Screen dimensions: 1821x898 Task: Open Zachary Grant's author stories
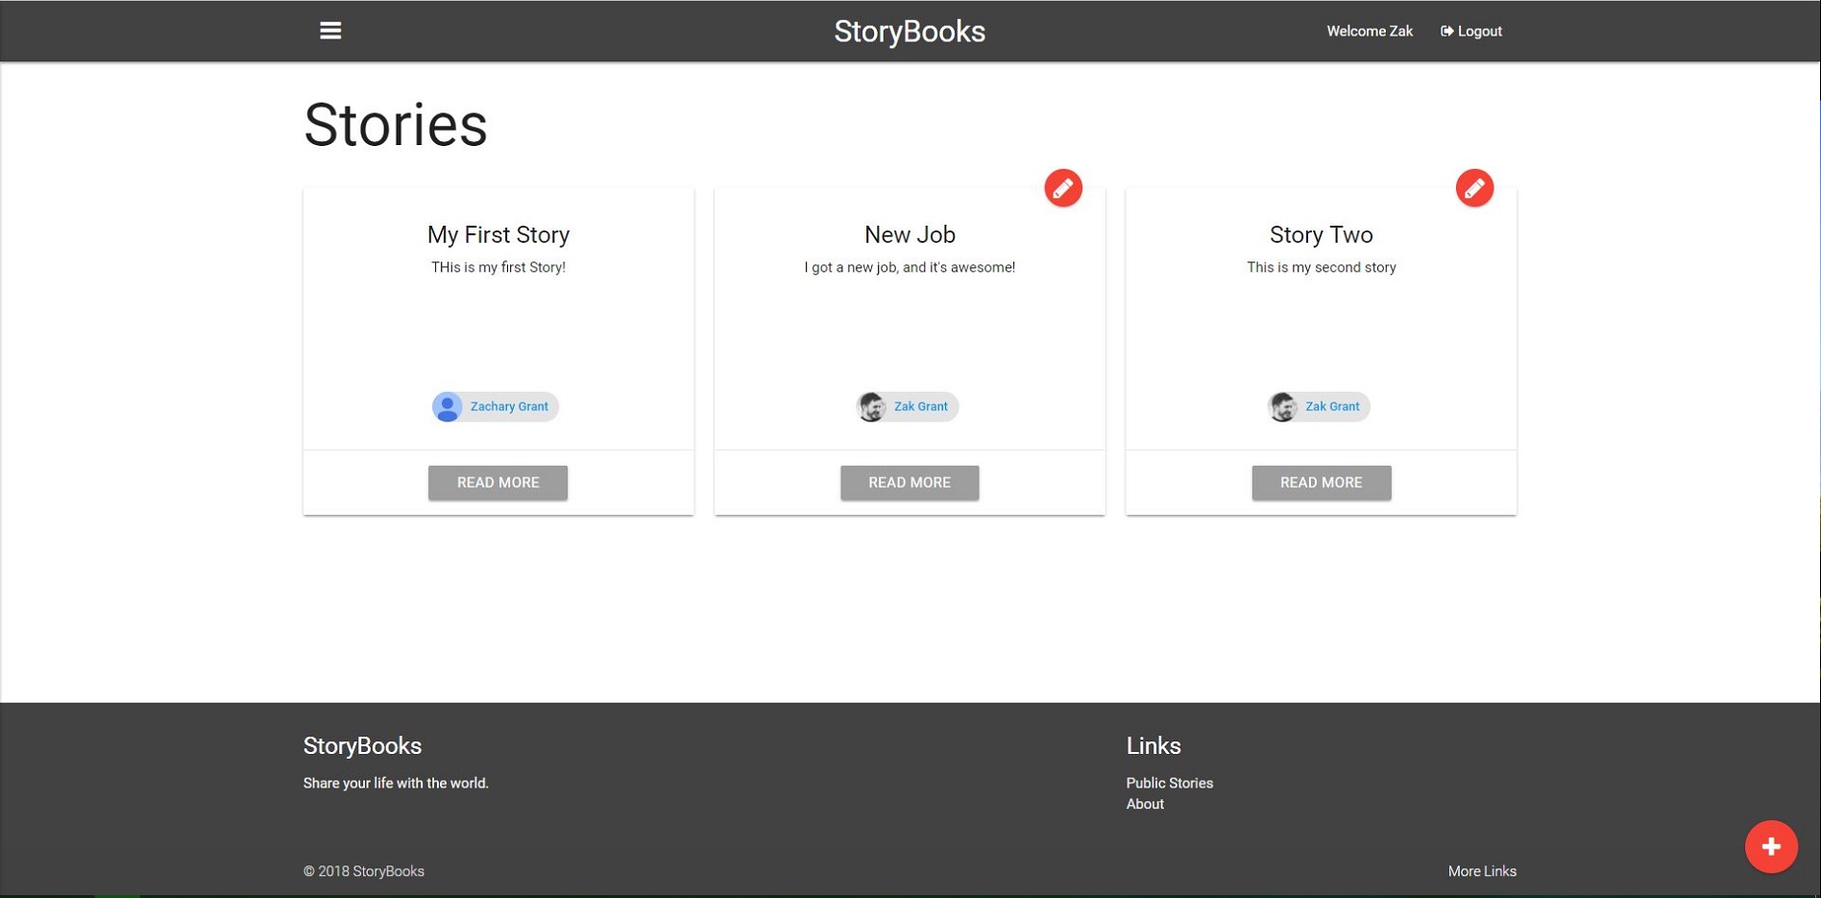509,406
